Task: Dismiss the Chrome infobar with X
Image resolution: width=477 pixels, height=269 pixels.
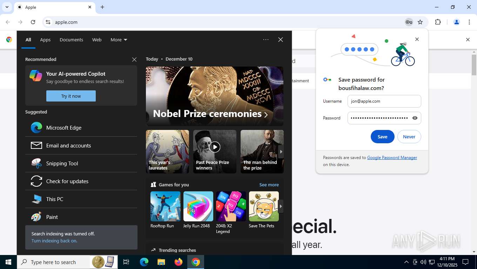Action: click(x=468, y=40)
